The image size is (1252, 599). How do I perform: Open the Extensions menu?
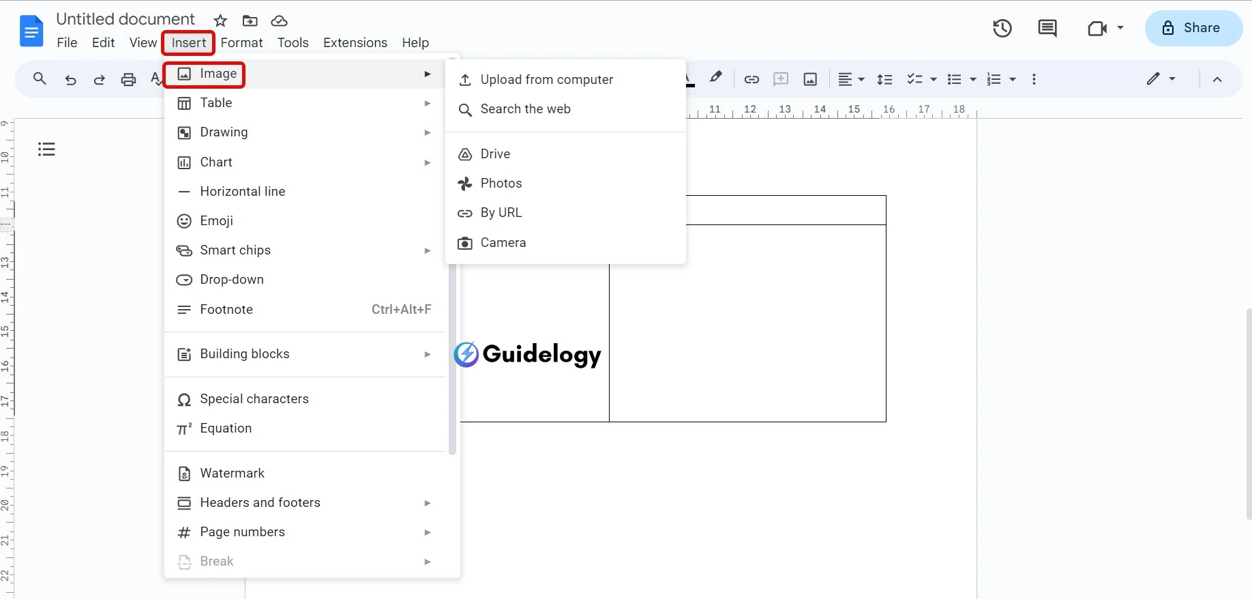[355, 42]
